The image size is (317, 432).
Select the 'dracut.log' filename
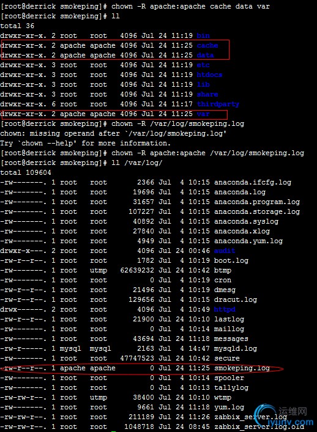236,300
